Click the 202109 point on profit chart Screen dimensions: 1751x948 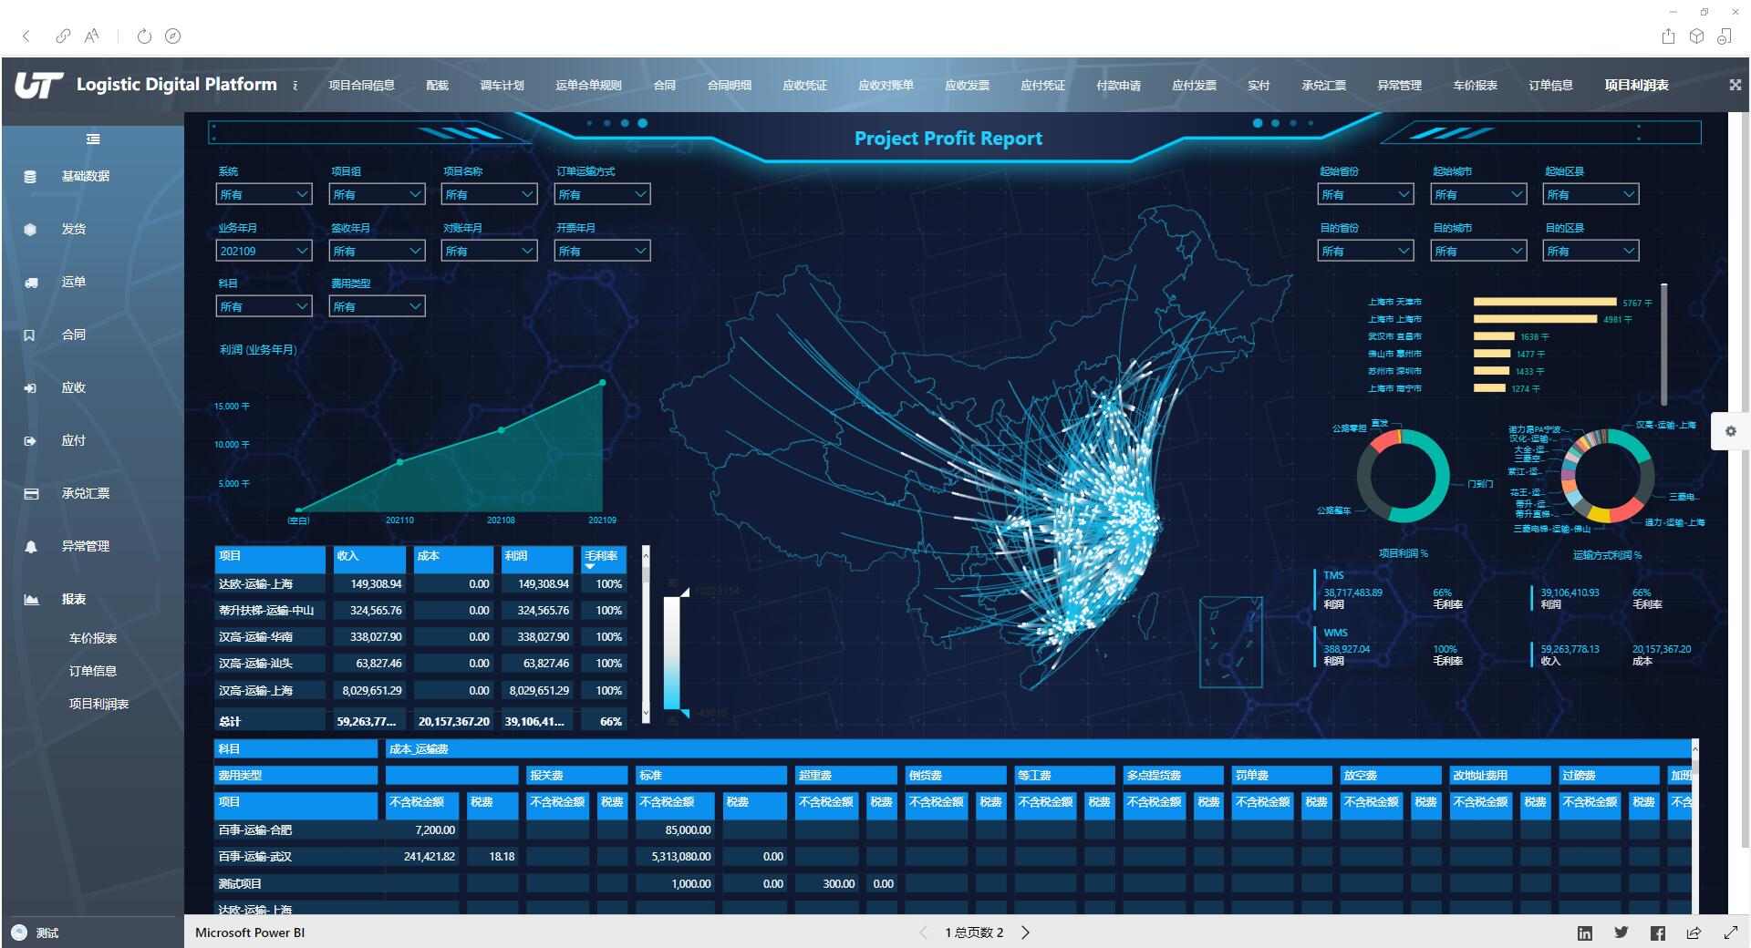(603, 383)
